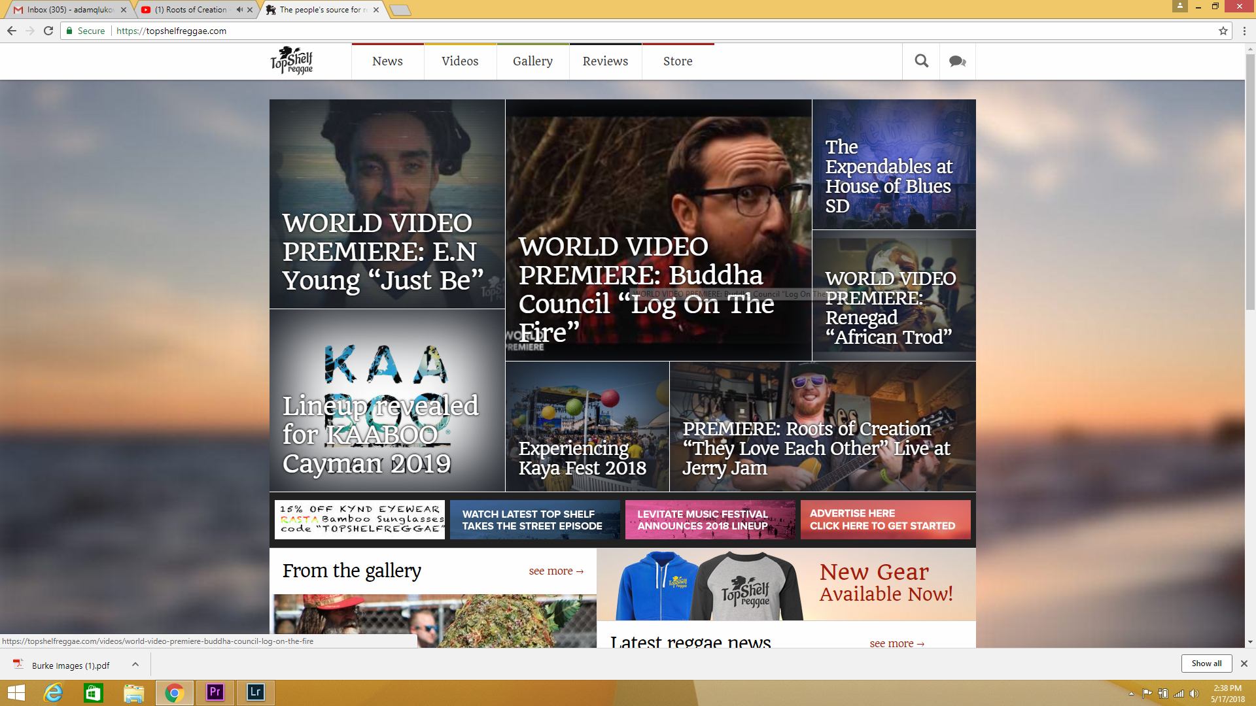Click the site search magnifier icon
The width and height of the screenshot is (1256, 706).
[921, 61]
